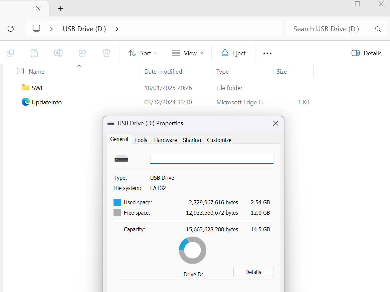The image size is (390, 292).
Task: Switch to the General tab
Action: point(119,139)
